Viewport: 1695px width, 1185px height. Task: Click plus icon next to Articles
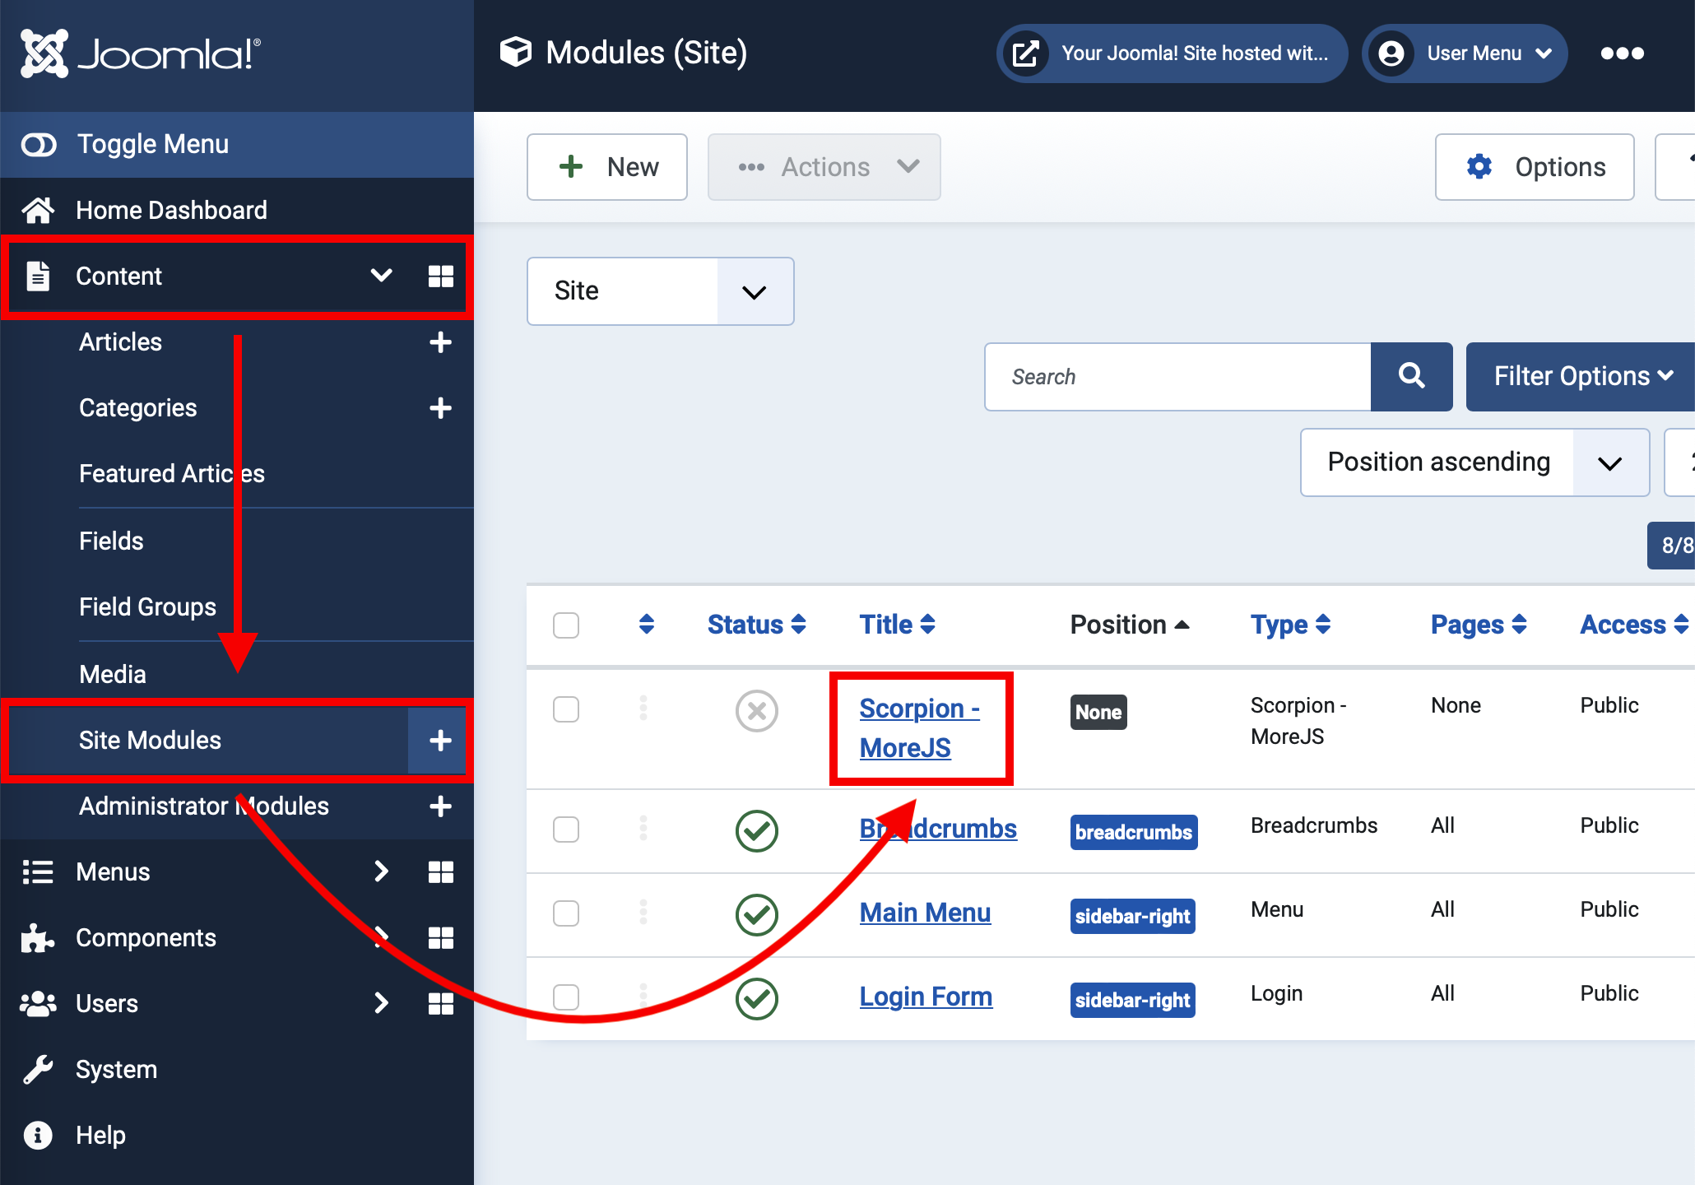coord(441,342)
